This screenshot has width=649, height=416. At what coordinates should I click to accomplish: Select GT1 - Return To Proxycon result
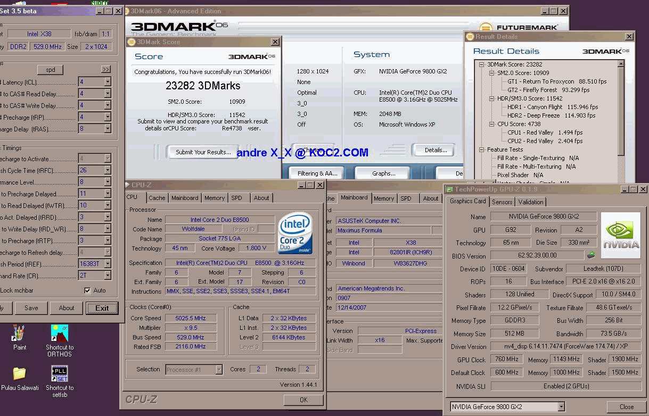[557, 81]
